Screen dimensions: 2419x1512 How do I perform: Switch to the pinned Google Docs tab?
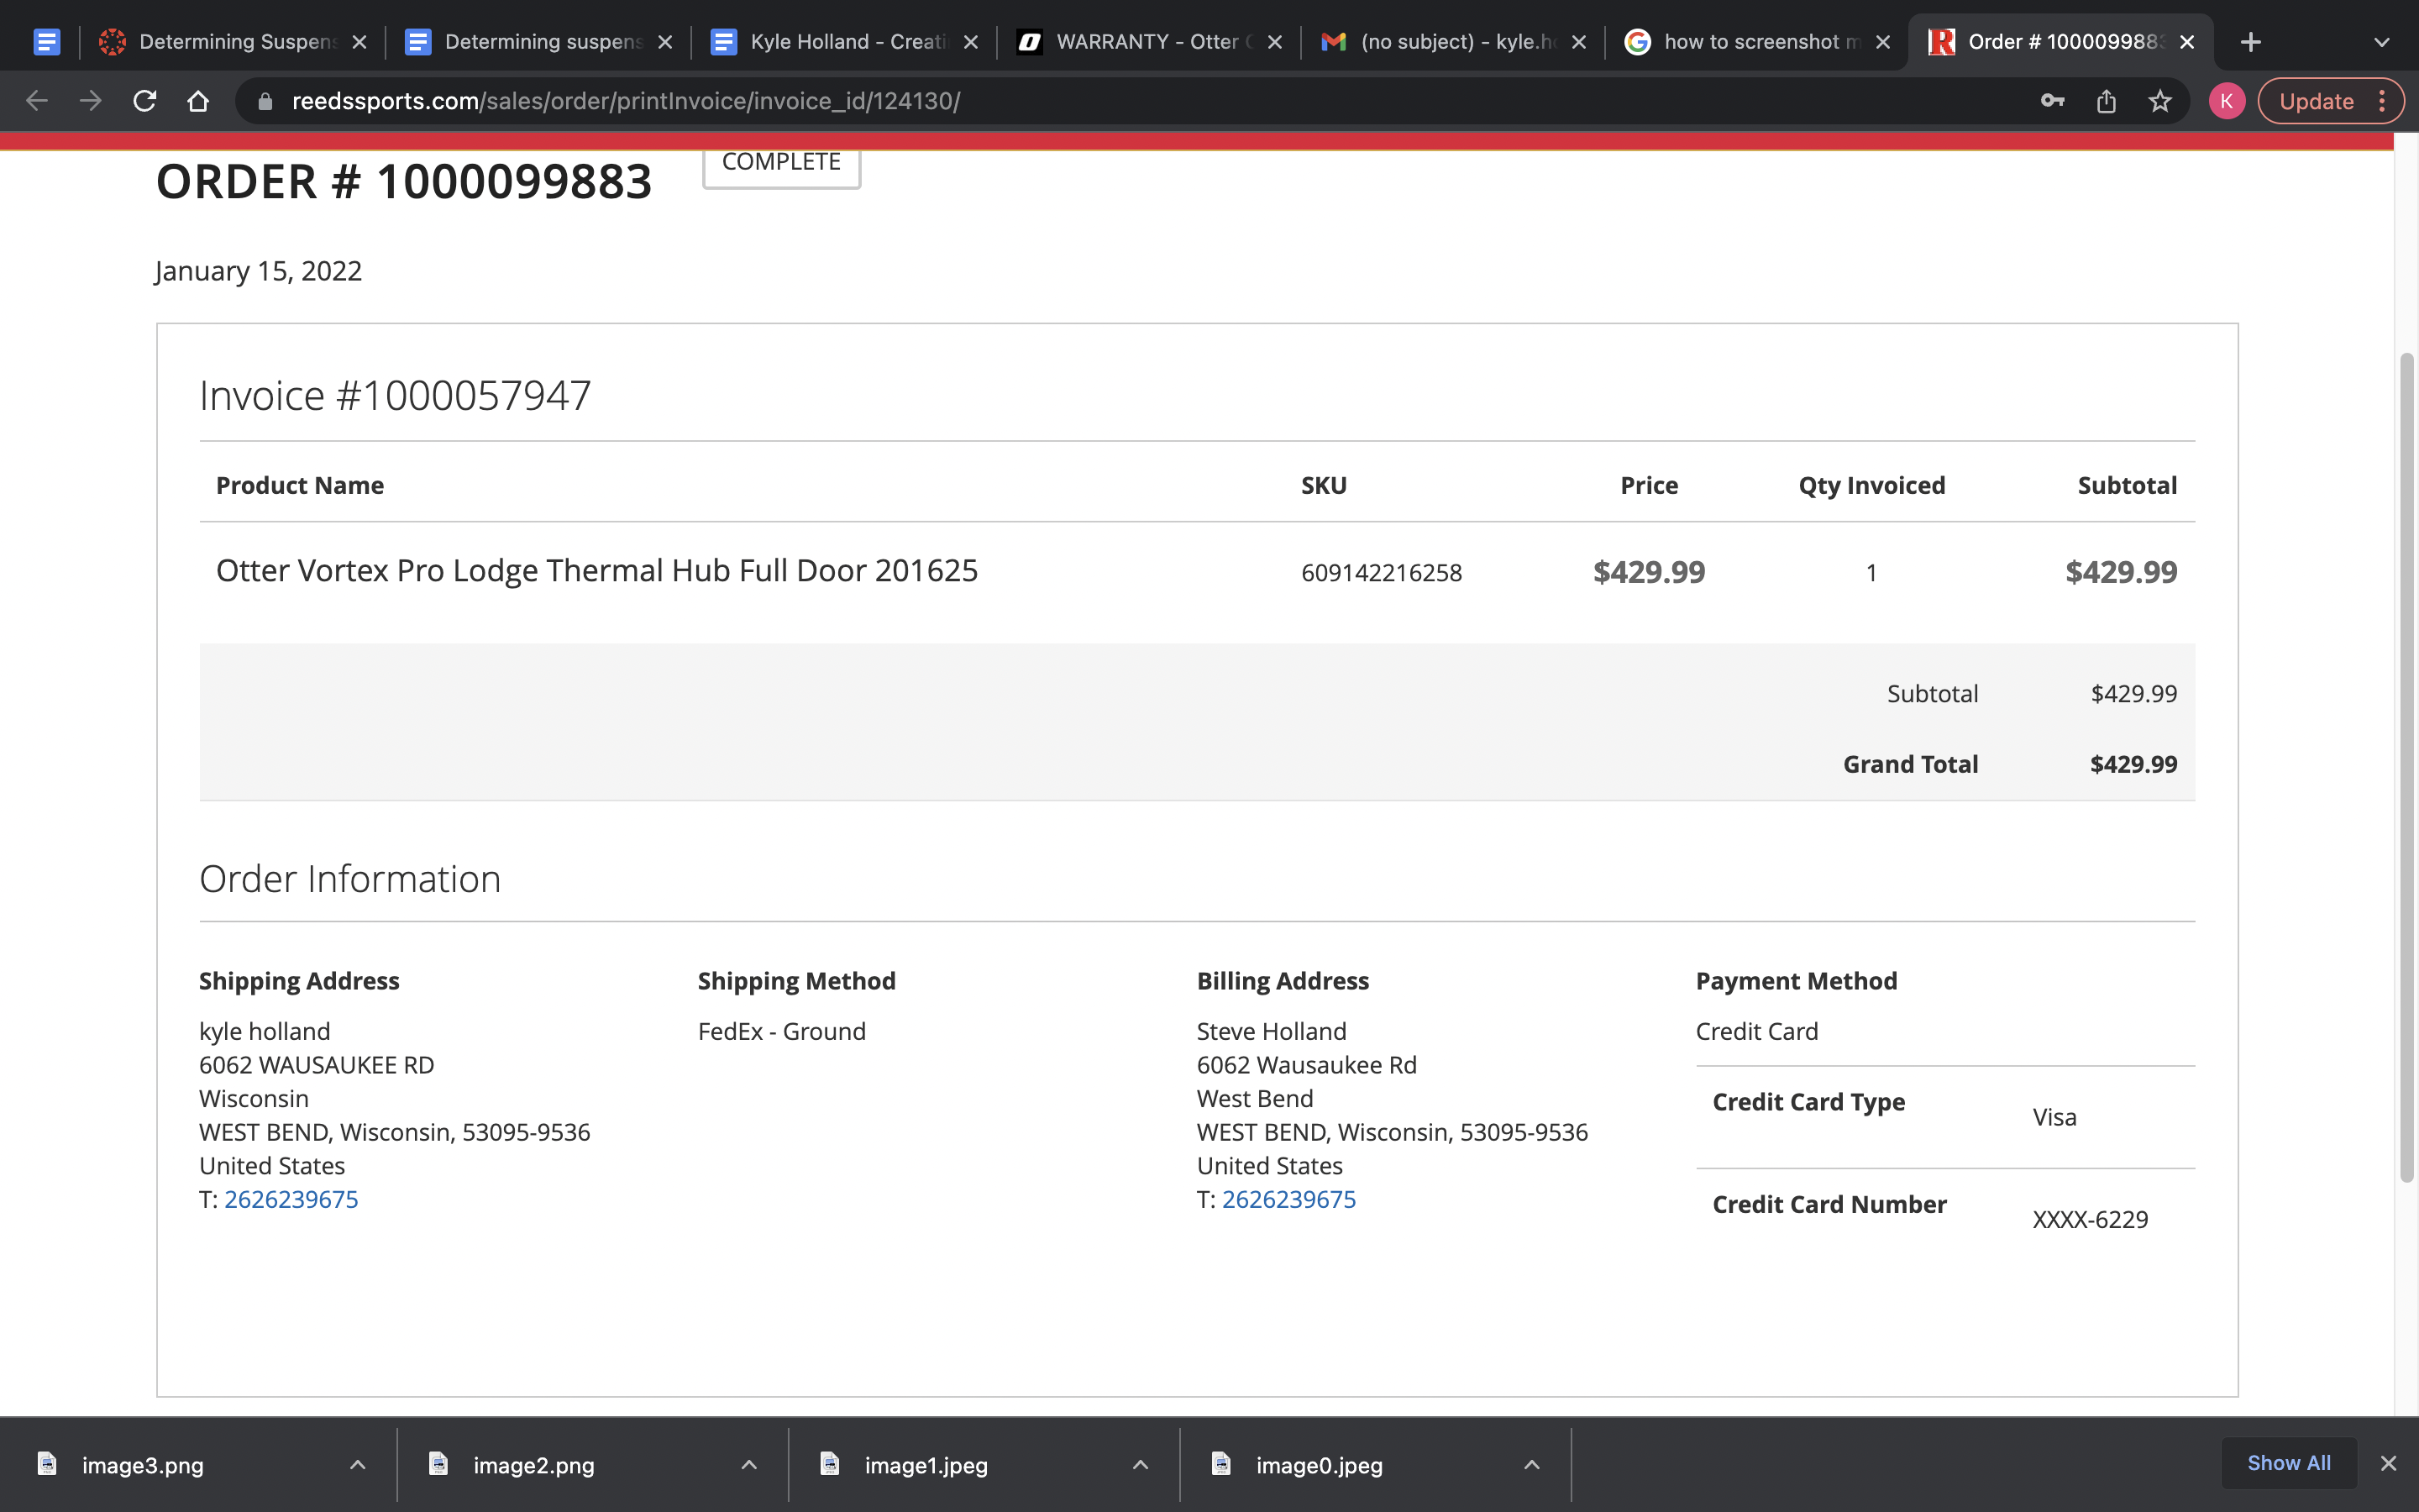[47, 42]
